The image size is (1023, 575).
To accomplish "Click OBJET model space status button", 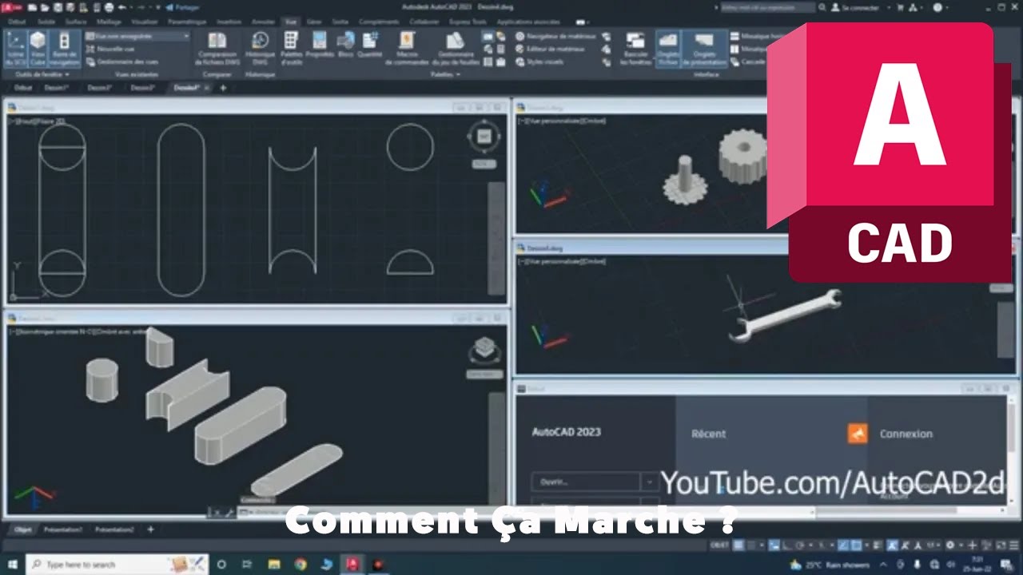I will click(719, 545).
